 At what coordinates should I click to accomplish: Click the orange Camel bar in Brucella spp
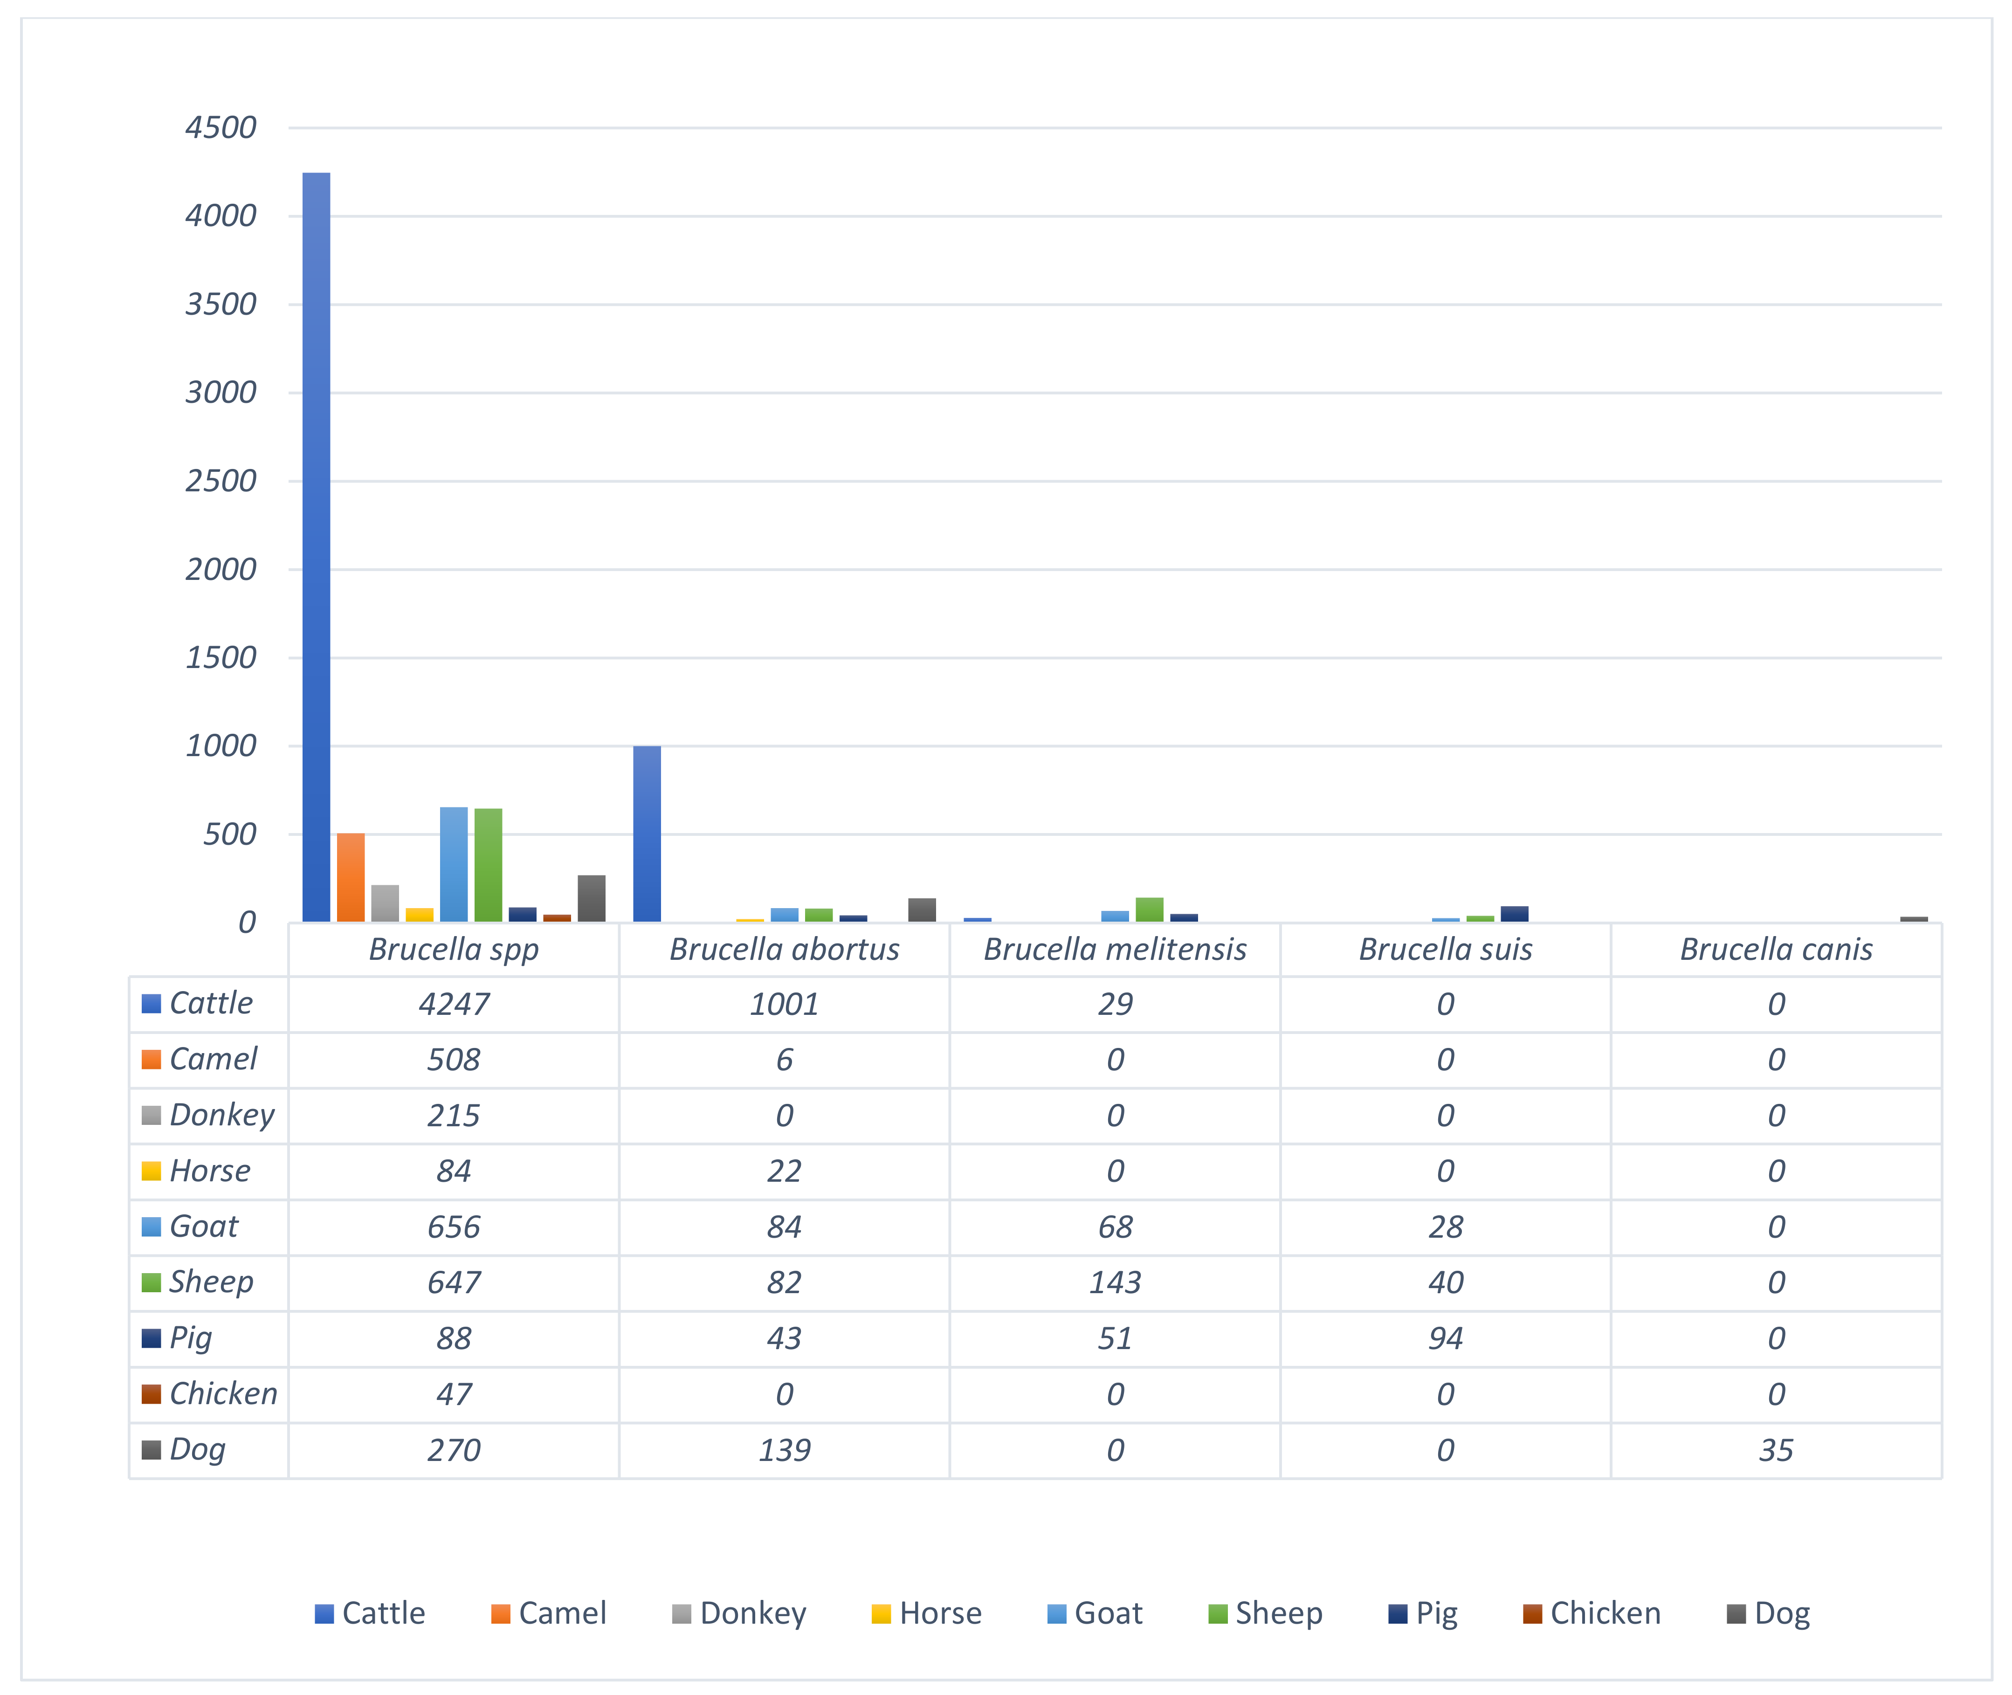pyautogui.click(x=351, y=877)
